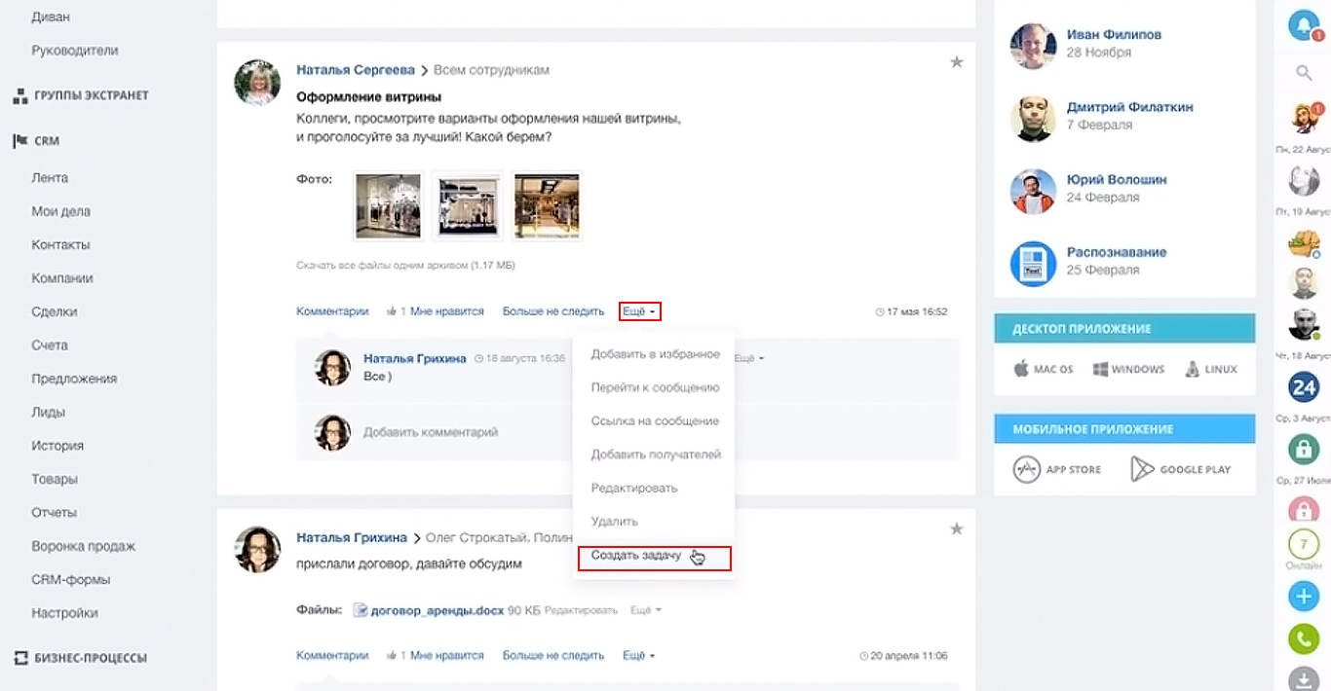Viewport: 1331px width, 691px height.
Task: Expand Ещё menu on second post footer
Action: pos(638,656)
